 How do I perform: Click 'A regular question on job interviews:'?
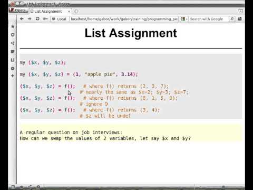[x=71, y=132]
